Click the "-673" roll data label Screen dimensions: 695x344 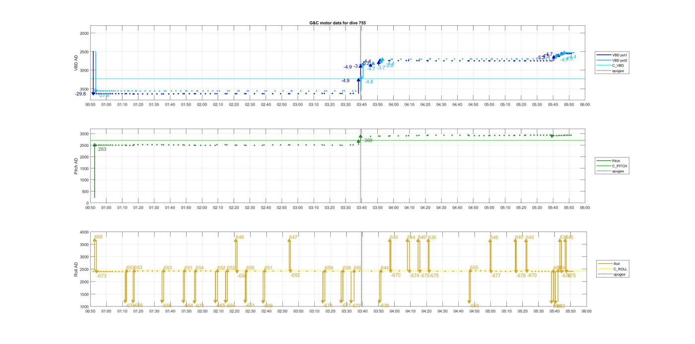point(101,275)
